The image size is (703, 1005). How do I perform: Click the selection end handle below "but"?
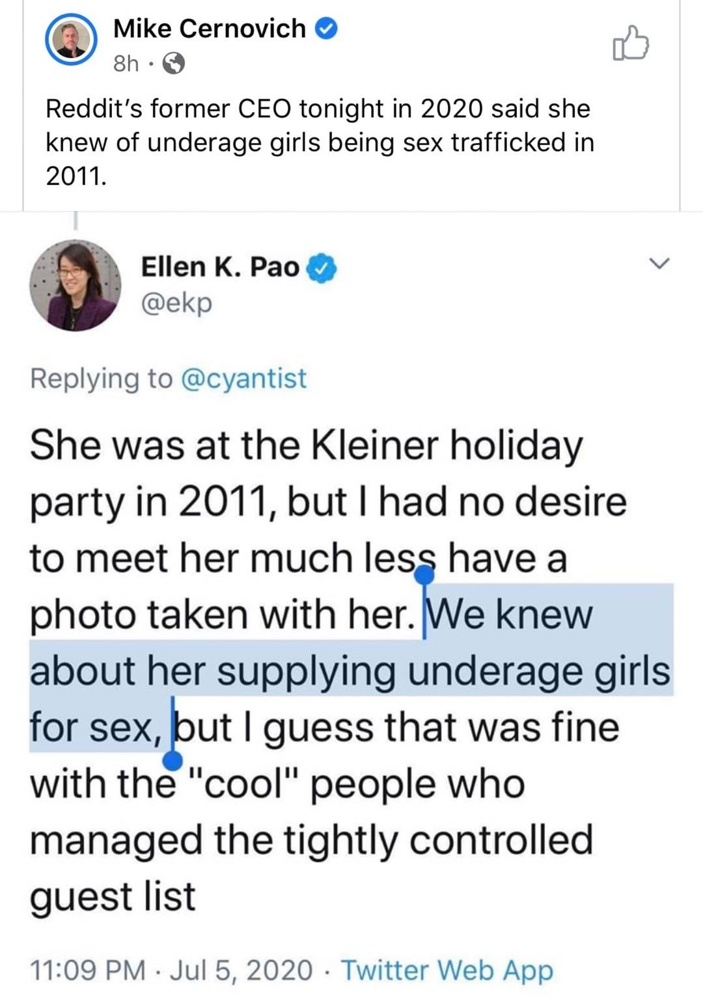pyautogui.click(x=172, y=759)
